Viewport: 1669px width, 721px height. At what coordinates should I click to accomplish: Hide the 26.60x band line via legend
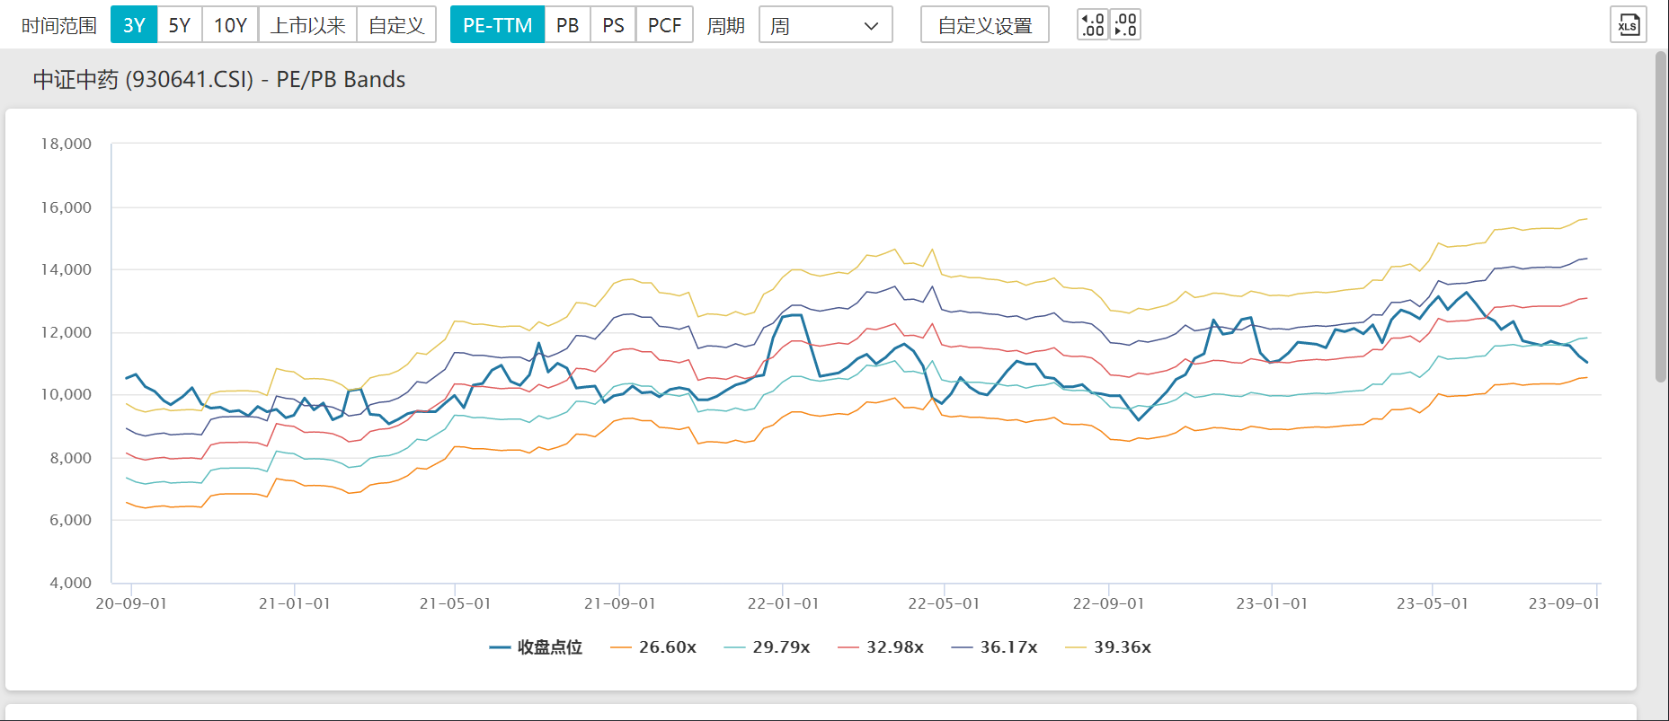point(653,647)
